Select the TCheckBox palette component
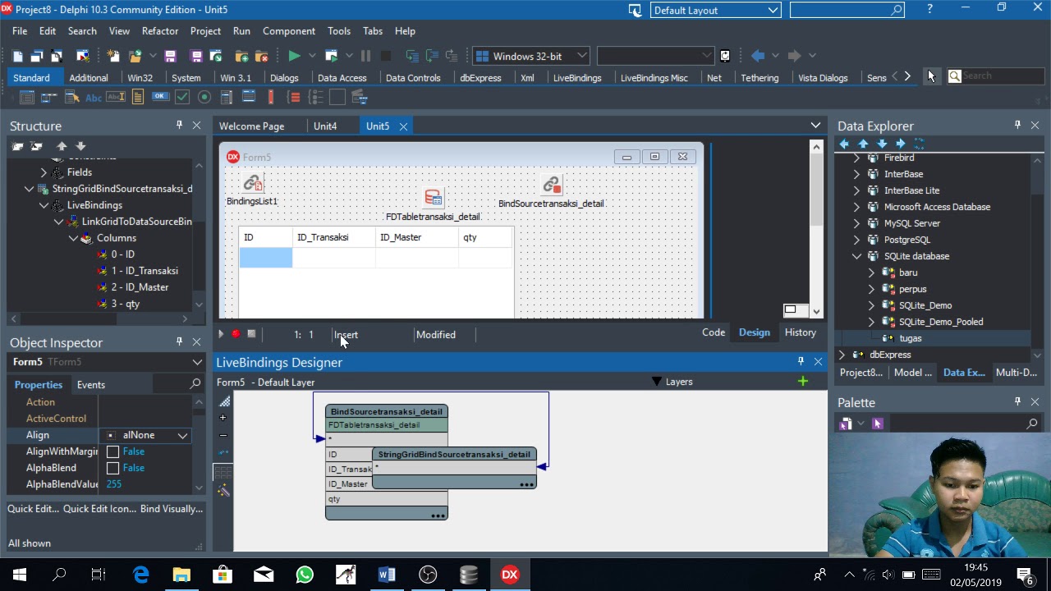This screenshot has height=591, width=1051. [x=182, y=97]
